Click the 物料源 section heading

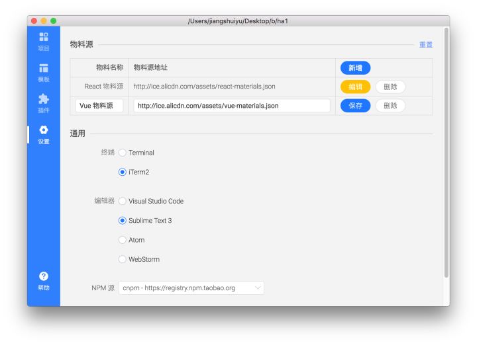81,44
